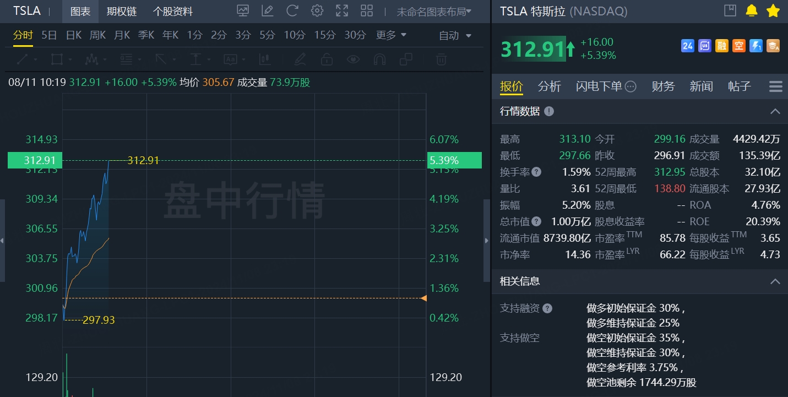Enter fullscreen chart mode

coord(342,10)
